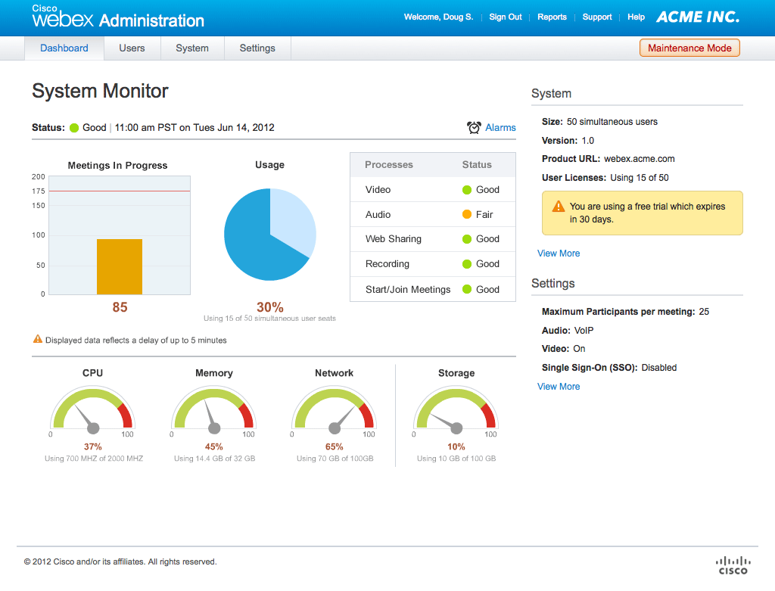Click the green Good status dot

(x=74, y=128)
